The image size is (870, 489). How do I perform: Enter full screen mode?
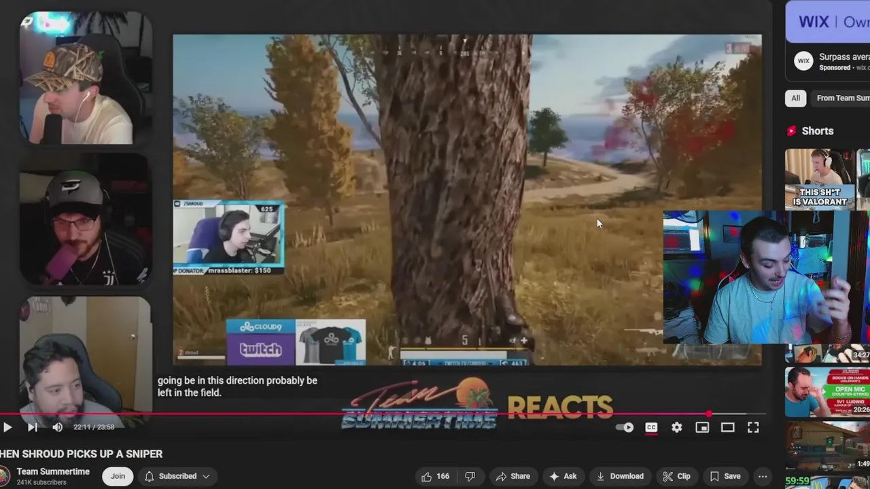pyautogui.click(x=753, y=427)
